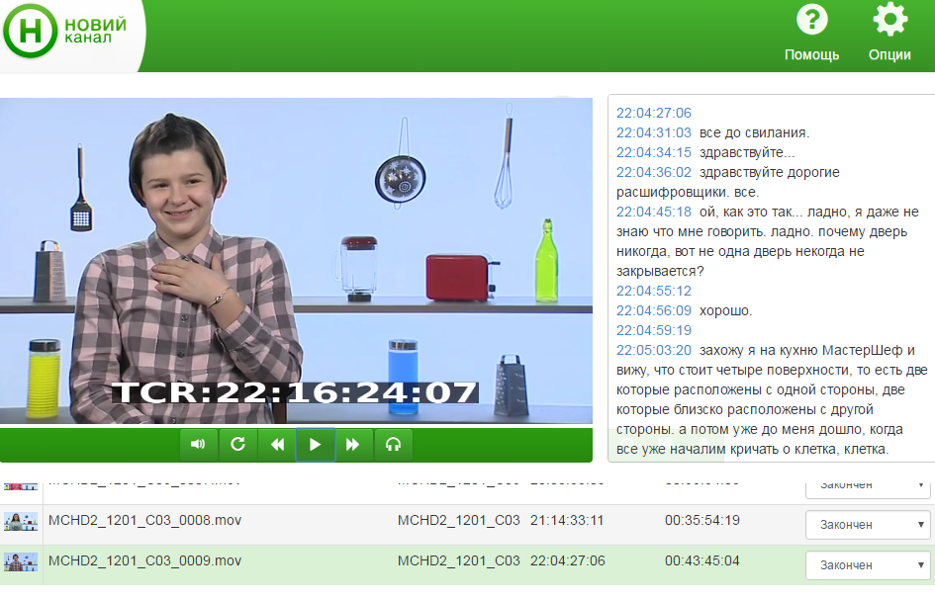Jump to timecode 22:04:55:12 in transcript

tap(654, 292)
